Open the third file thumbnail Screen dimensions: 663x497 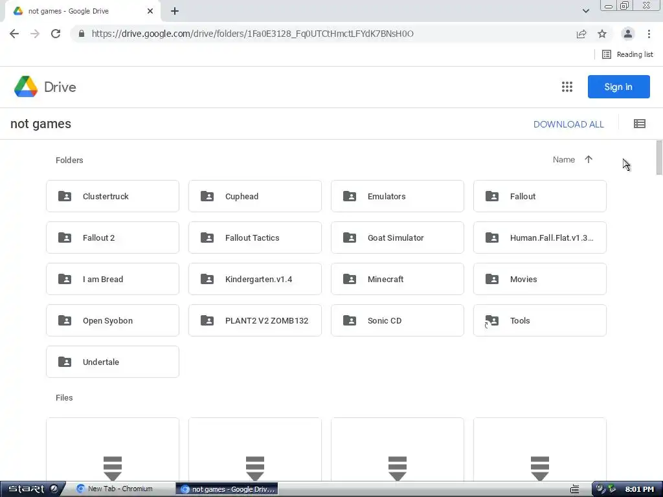pos(398,450)
